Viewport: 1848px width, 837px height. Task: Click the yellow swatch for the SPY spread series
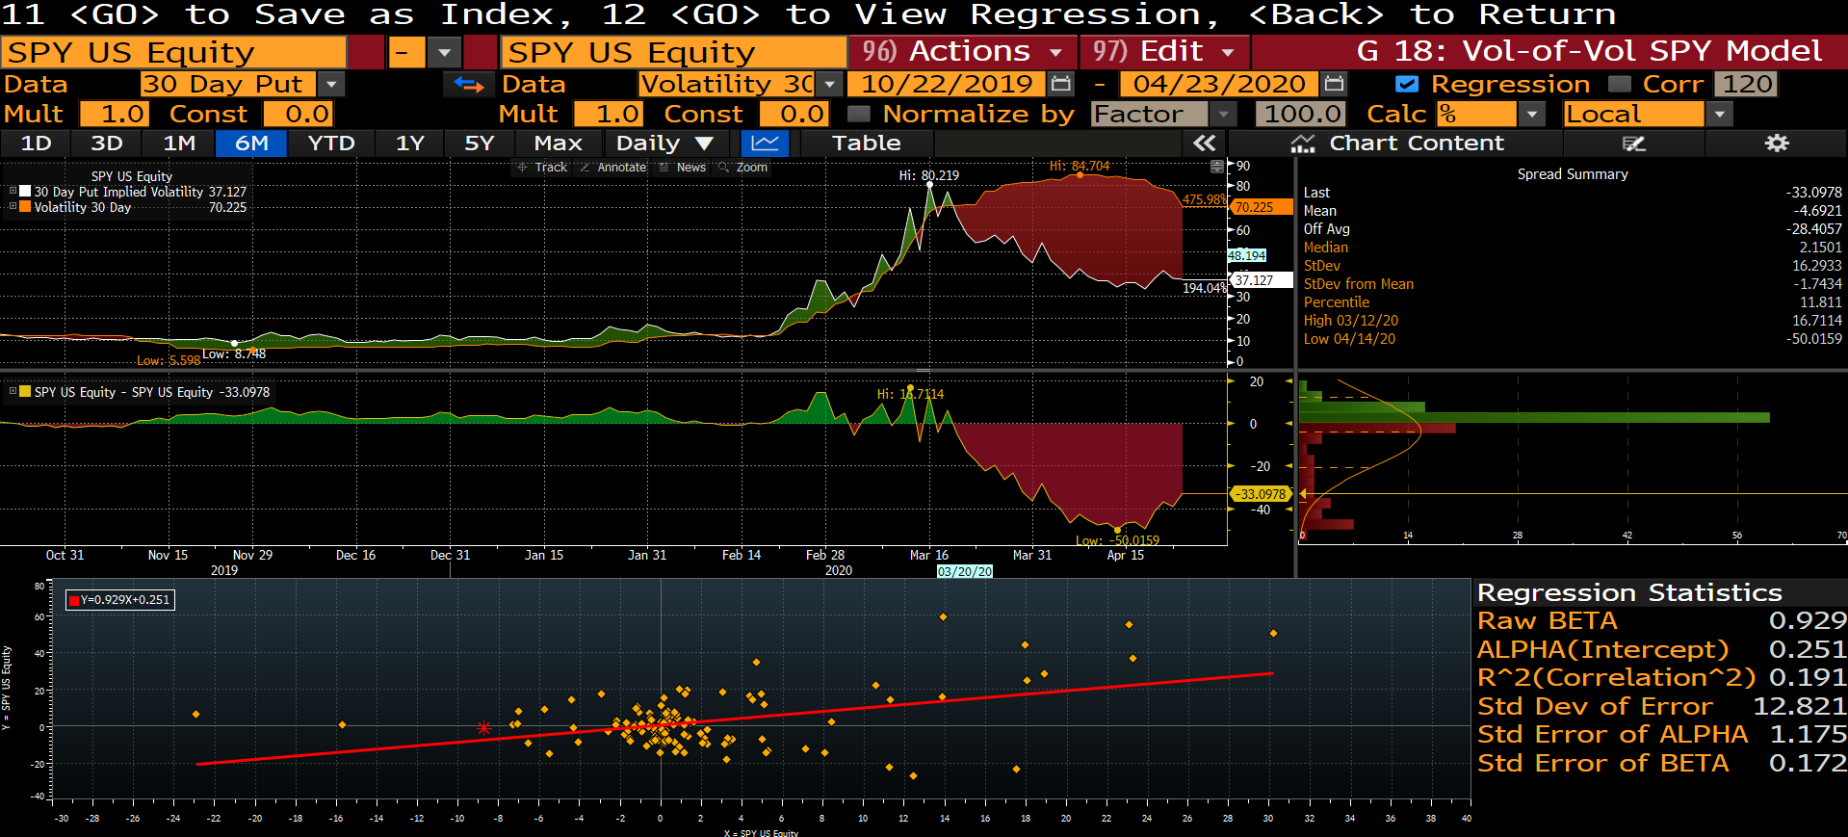pos(25,391)
